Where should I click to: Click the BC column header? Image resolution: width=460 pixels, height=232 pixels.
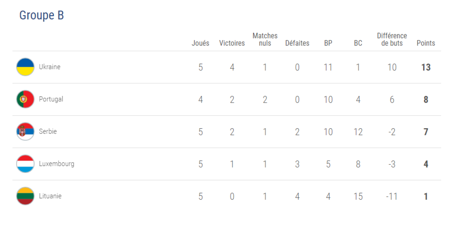point(358,43)
